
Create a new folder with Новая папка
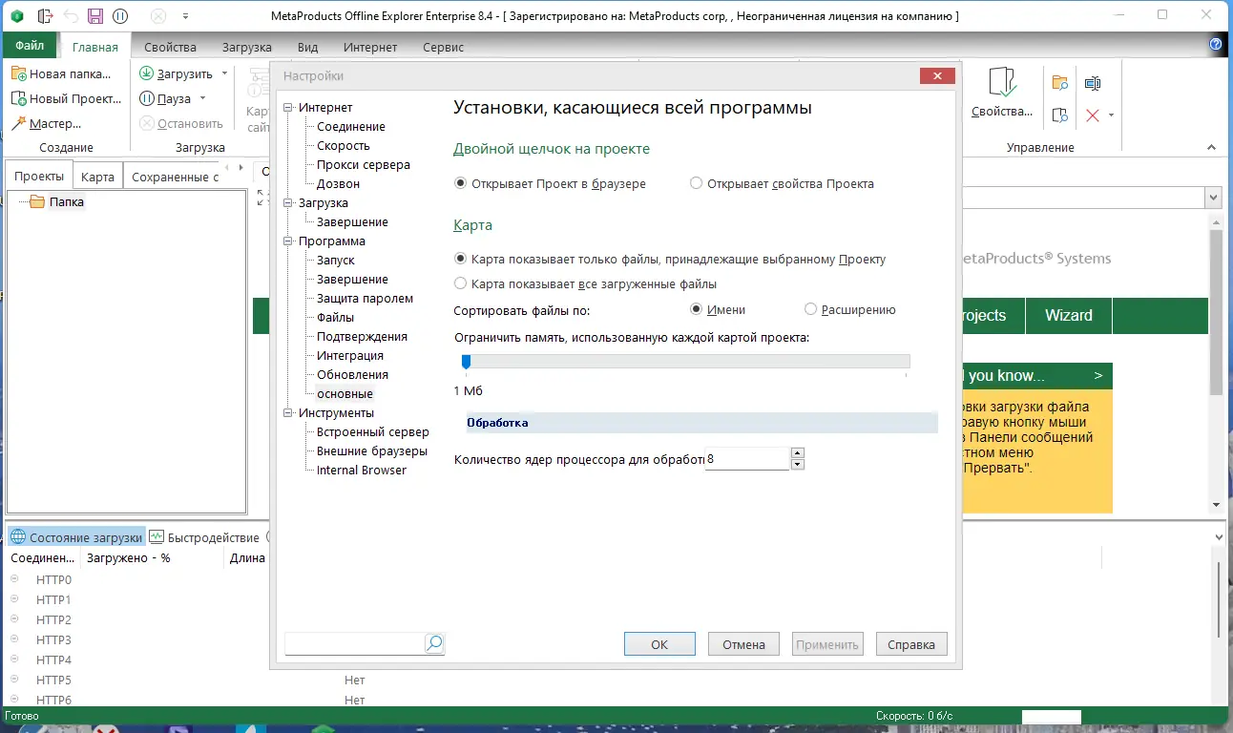tap(61, 74)
